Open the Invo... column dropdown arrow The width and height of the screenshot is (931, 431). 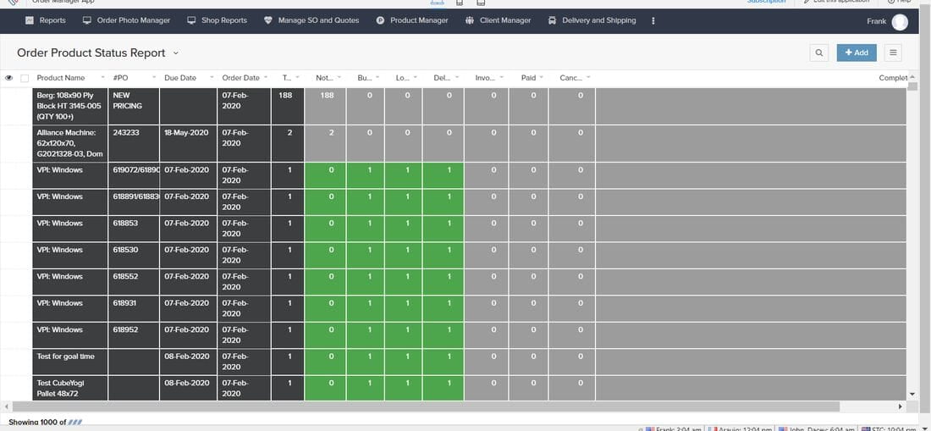coord(501,78)
